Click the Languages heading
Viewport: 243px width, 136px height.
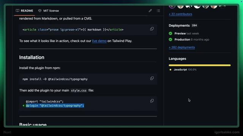177,59
